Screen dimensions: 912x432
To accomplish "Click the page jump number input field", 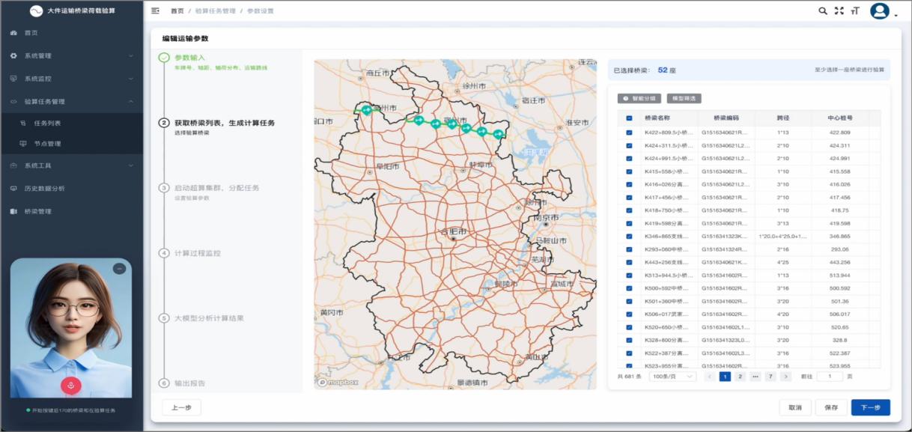I will (830, 377).
